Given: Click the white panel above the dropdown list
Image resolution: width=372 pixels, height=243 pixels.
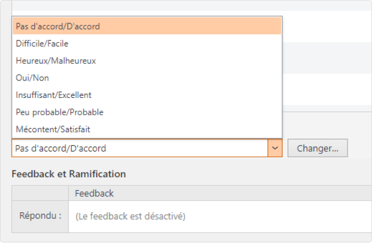Looking at the screenshot, I should [186, 5].
